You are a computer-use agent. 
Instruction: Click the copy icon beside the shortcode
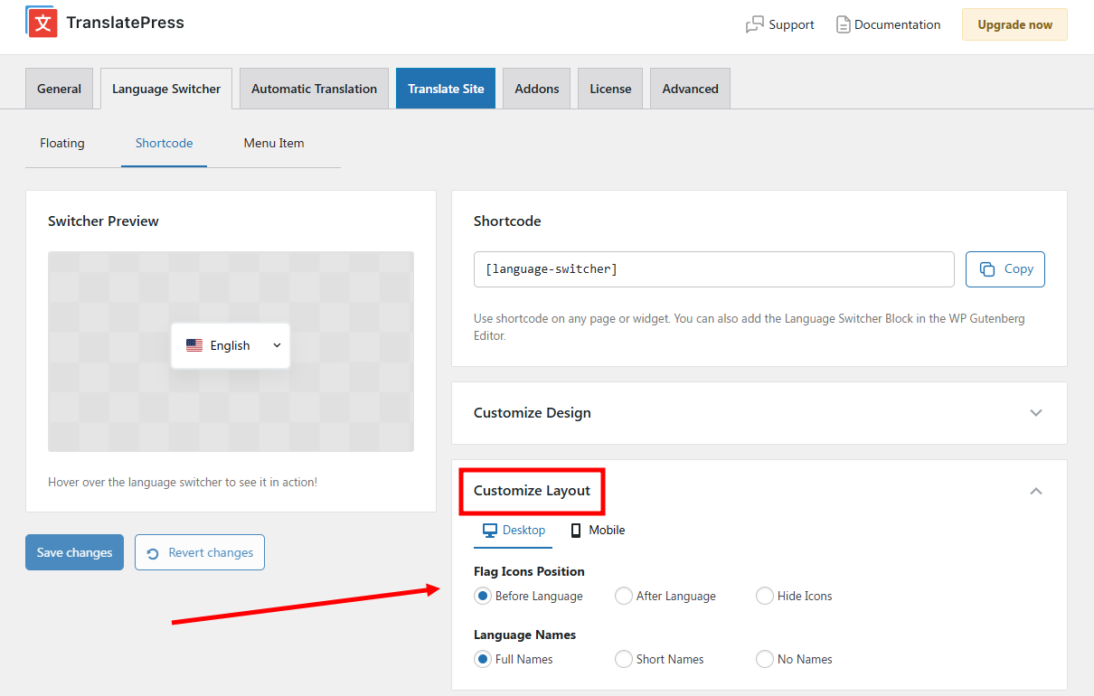(x=987, y=269)
